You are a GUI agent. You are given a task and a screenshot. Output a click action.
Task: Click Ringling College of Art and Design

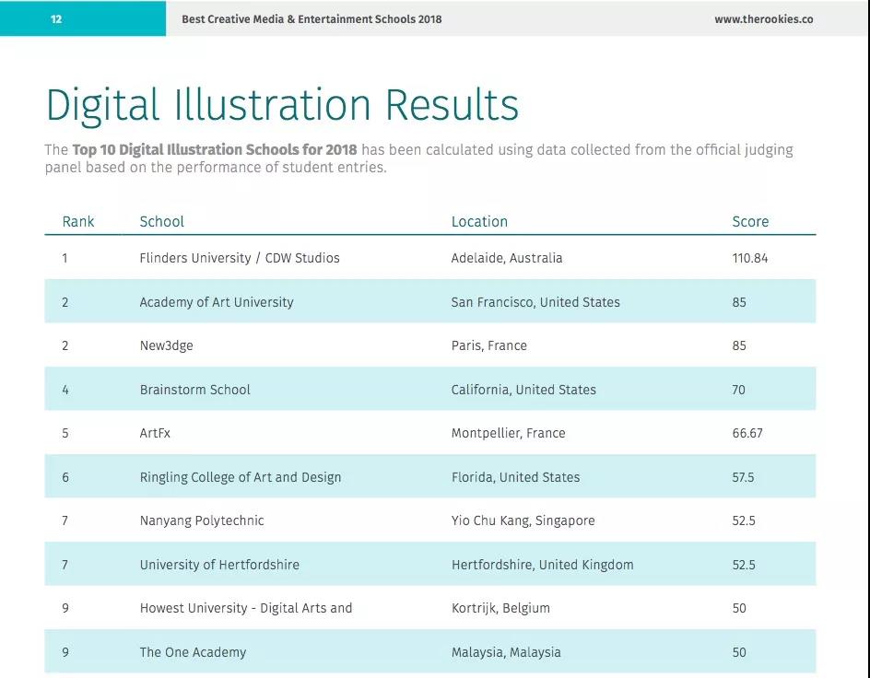pyautogui.click(x=241, y=477)
